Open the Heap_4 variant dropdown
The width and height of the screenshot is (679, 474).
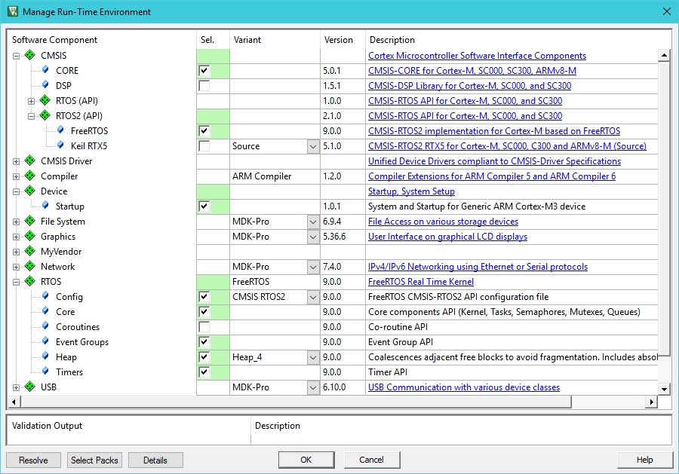(x=313, y=357)
